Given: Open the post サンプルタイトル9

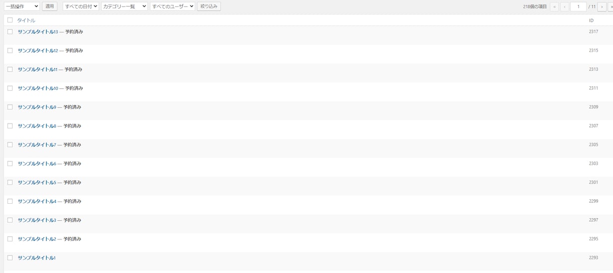Looking at the screenshot, I should (x=37, y=107).
